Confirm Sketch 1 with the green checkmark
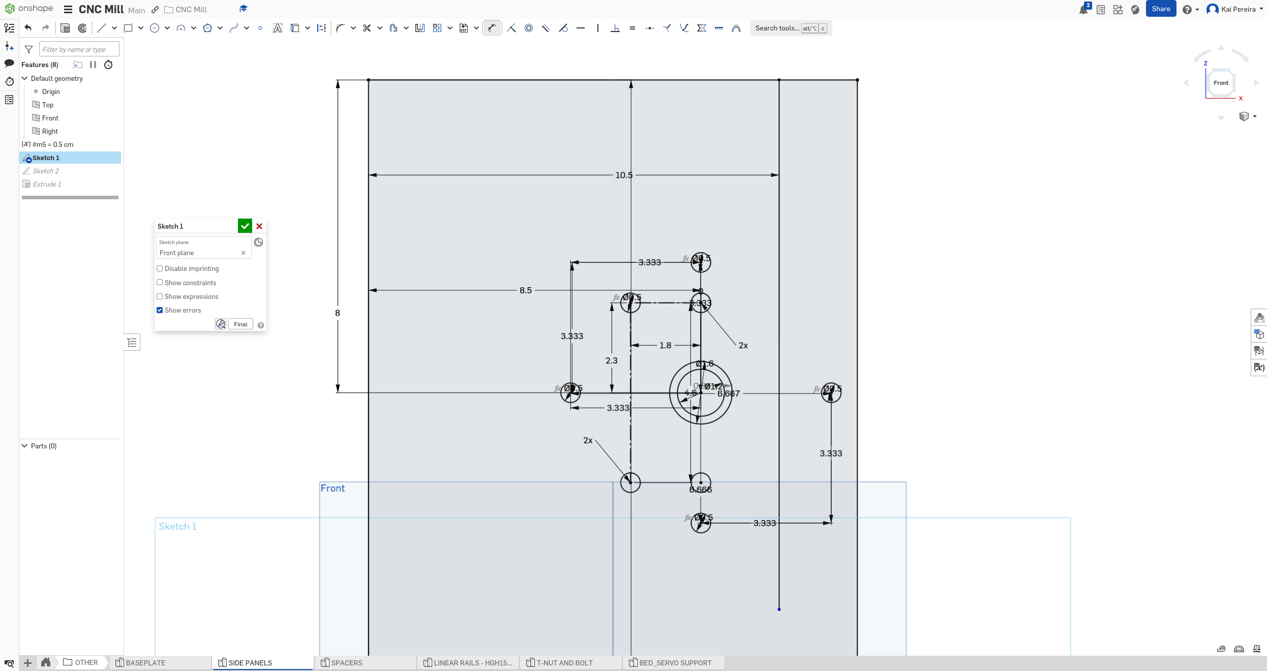The width and height of the screenshot is (1267, 671). coord(245,226)
